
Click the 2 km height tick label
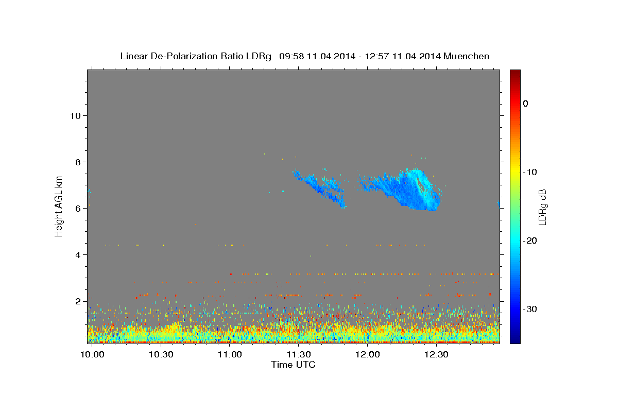(79, 301)
